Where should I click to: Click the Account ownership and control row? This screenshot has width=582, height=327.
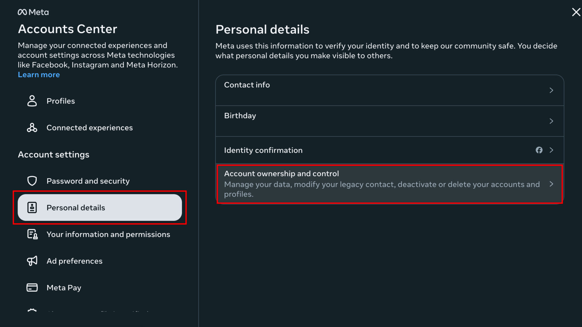click(x=389, y=184)
